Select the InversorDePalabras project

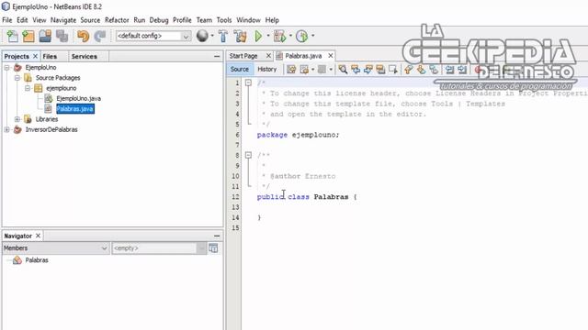click(51, 130)
